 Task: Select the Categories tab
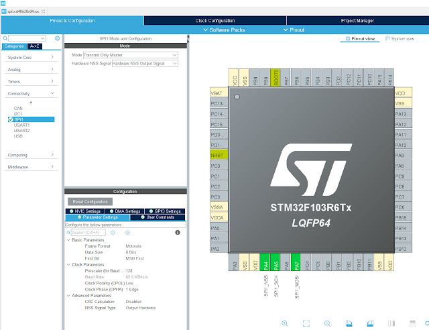[14, 46]
